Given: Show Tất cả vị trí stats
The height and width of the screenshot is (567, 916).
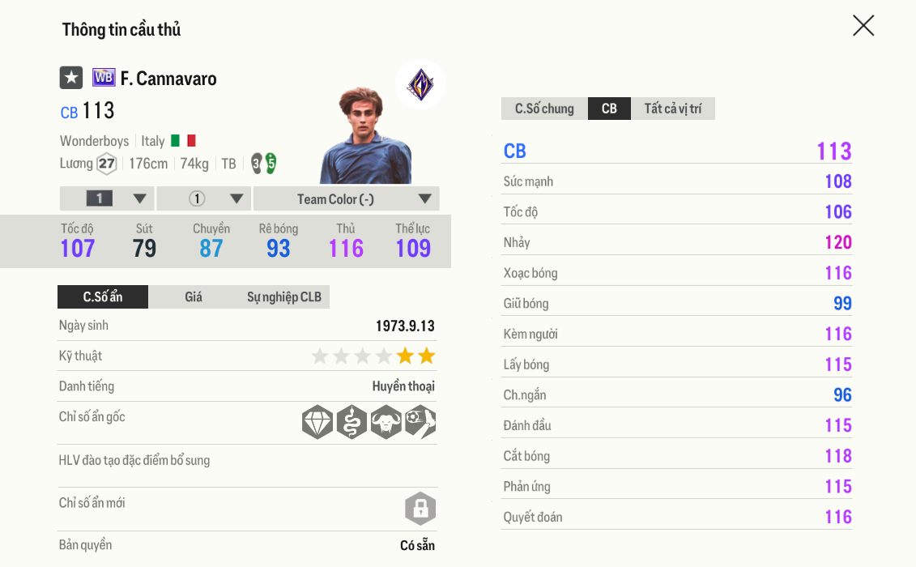Looking at the screenshot, I should [x=673, y=109].
